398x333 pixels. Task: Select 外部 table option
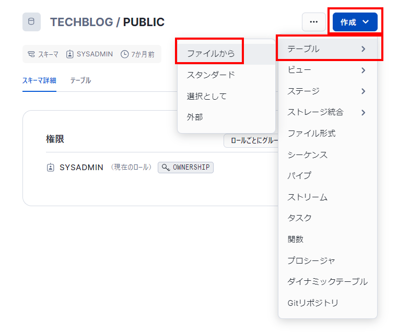pos(195,117)
